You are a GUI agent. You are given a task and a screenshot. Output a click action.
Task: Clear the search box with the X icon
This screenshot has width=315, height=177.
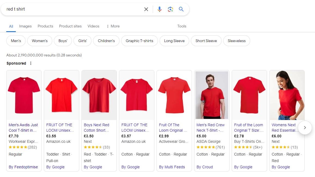coord(146,9)
